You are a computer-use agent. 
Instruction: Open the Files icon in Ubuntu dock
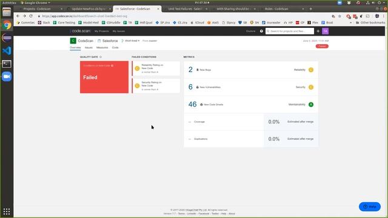(x=7, y=12)
